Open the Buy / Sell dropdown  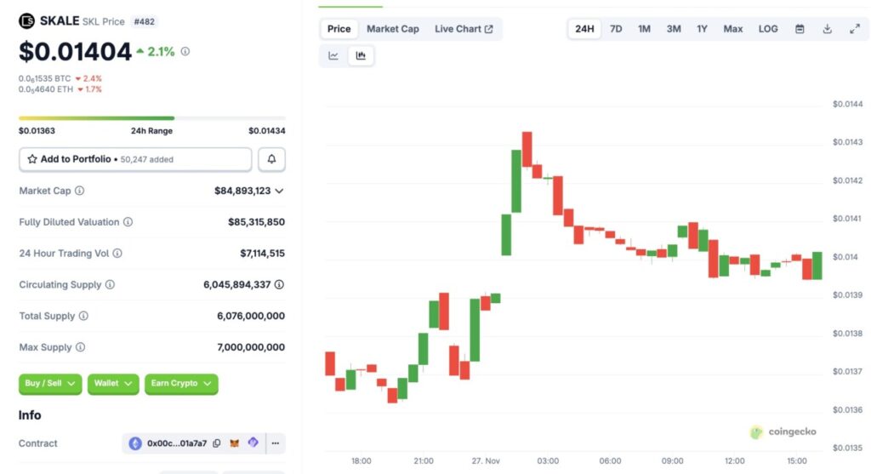pos(50,384)
